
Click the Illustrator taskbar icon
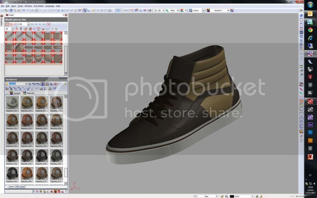310,141
